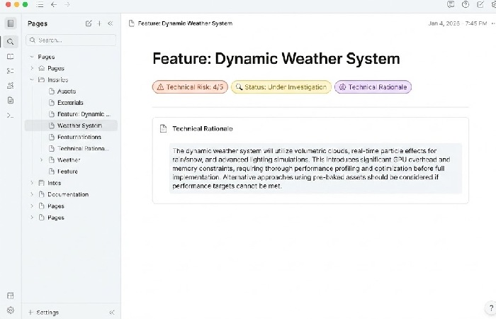Click the Status: Under Investigation tag
The image size is (496, 319).
281,87
